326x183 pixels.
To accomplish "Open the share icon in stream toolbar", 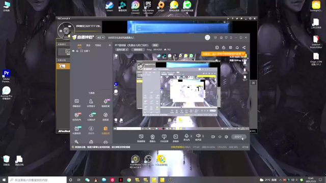I will click(x=244, y=47).
